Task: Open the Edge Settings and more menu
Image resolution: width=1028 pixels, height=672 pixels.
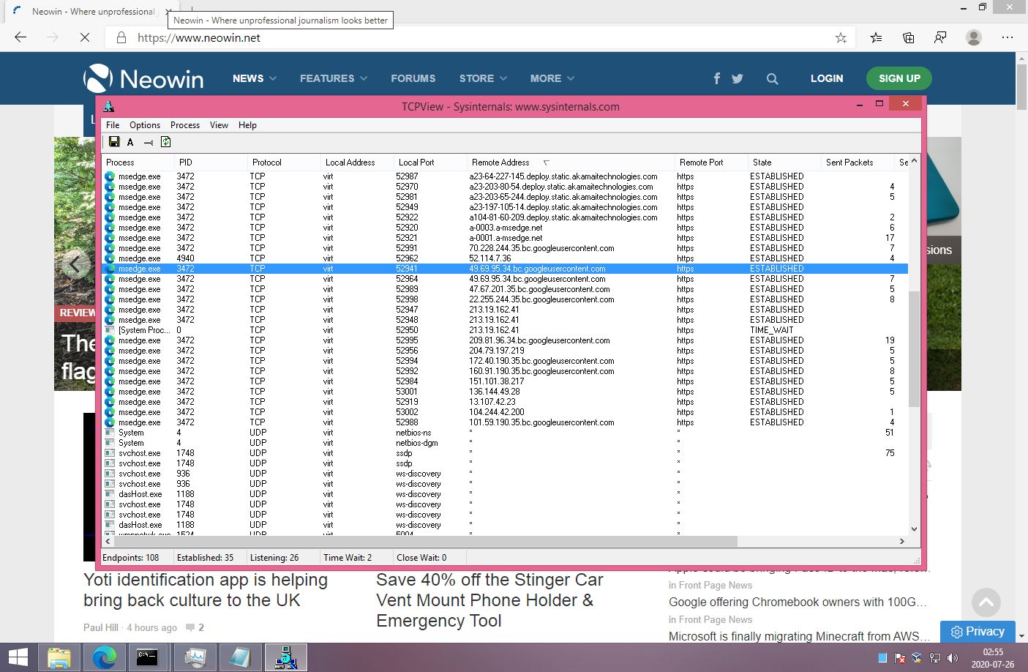Action: click(1008, 37)
